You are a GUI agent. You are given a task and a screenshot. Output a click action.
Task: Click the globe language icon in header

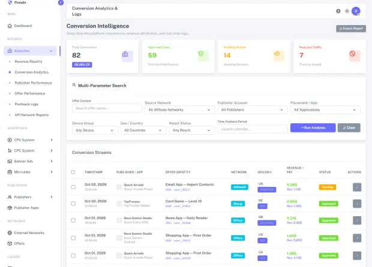click(x=338, y=11)
